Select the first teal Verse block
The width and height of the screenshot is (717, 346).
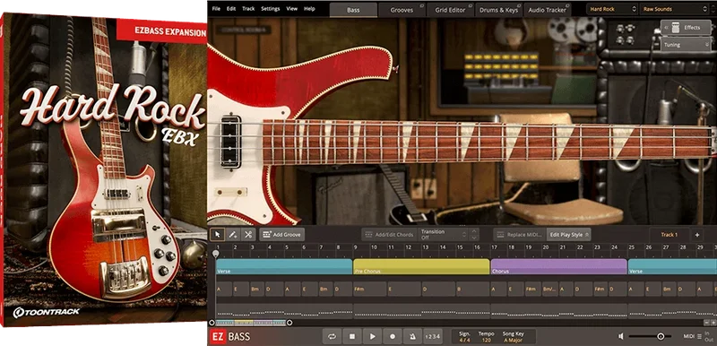284,267
